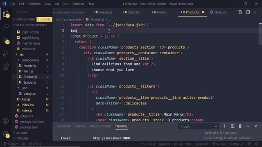Open the Run menu

coord(65,4)
